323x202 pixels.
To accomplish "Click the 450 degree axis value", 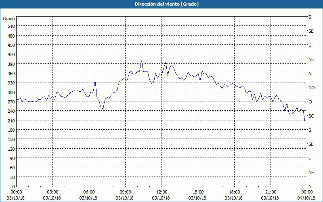I will tap(11, 45).
